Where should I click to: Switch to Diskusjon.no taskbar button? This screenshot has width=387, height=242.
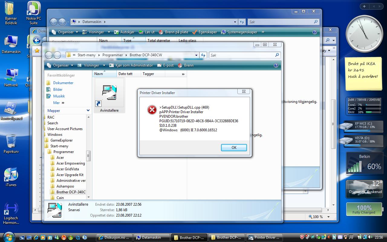click(x=115, y=237)
